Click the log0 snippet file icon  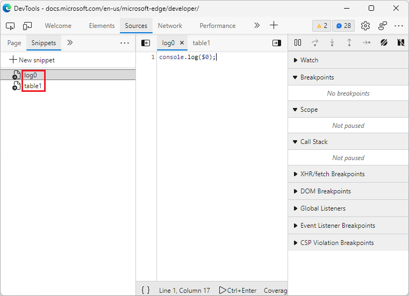click(16, 75)
